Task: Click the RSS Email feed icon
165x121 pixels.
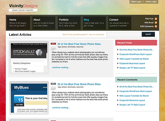Action: [x=156, y=23]
